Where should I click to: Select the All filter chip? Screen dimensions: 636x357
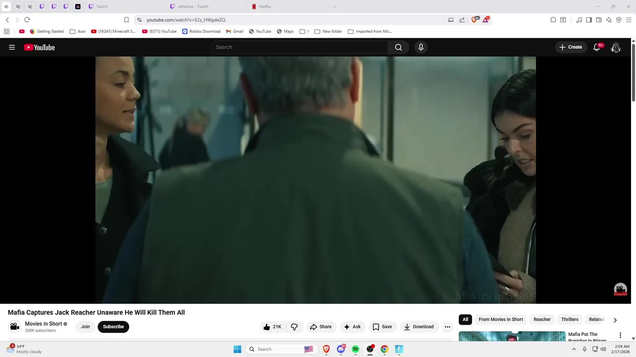click(x=465, y=319)
